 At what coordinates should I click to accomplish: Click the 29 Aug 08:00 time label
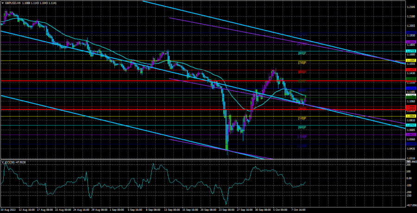tap(100, 210)
